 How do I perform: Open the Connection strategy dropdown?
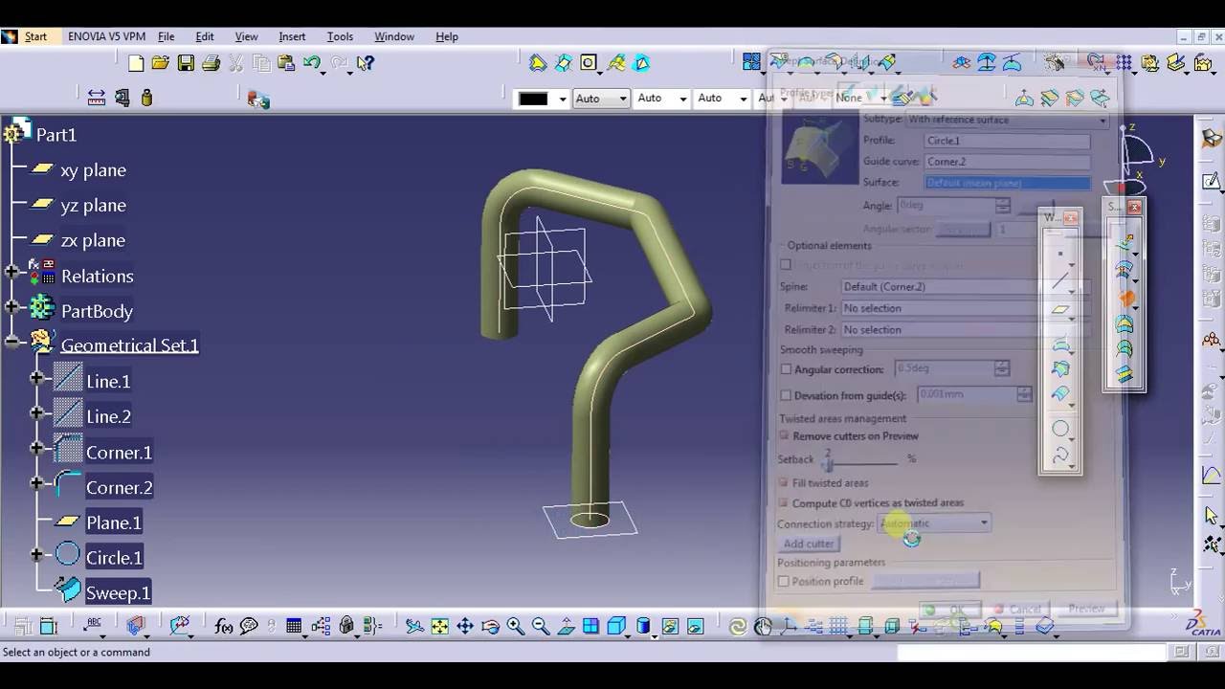[984, 522]
